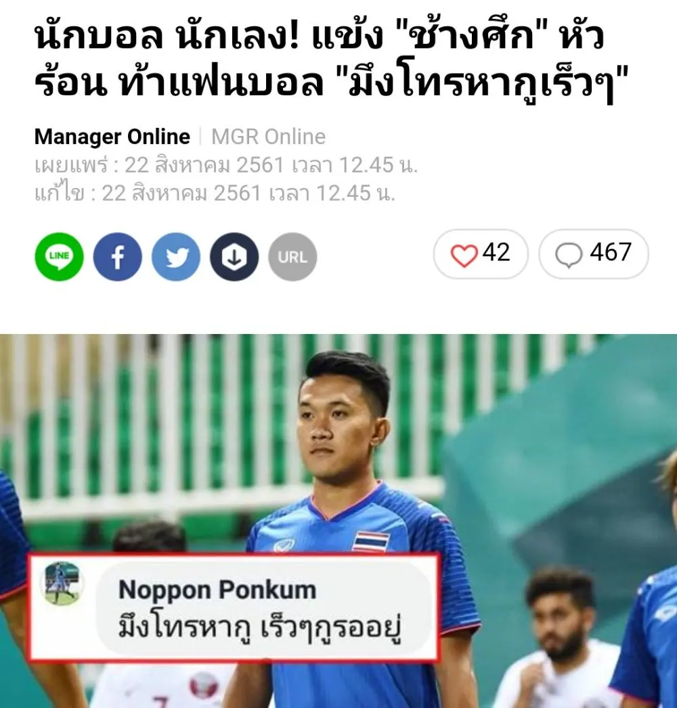Click the published date line เผยแพร่
Image resolution: width=677 pixels, height=708 pixels.
pos(226,165)
